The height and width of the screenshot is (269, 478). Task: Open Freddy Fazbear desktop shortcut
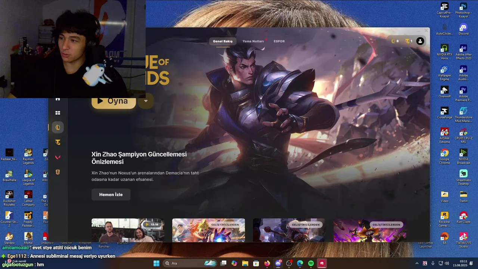pos(28,219)
